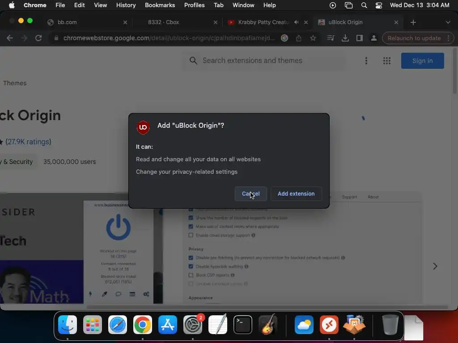Viewport: 458px width, 343px height.
Task: Open the Chrome downloads icon
Action: [x=345, y=38]
